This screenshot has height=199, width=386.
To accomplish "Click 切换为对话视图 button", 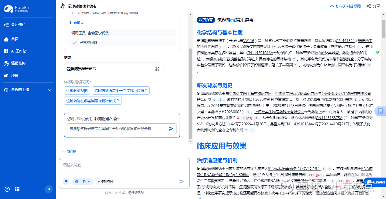I will (x=345, y=6).
